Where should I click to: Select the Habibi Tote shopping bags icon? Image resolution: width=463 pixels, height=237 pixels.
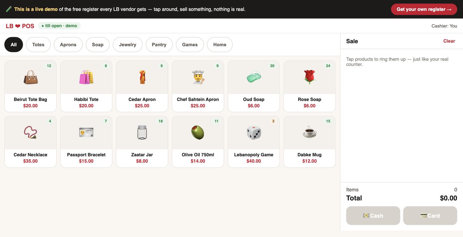(x=86, y=77)
